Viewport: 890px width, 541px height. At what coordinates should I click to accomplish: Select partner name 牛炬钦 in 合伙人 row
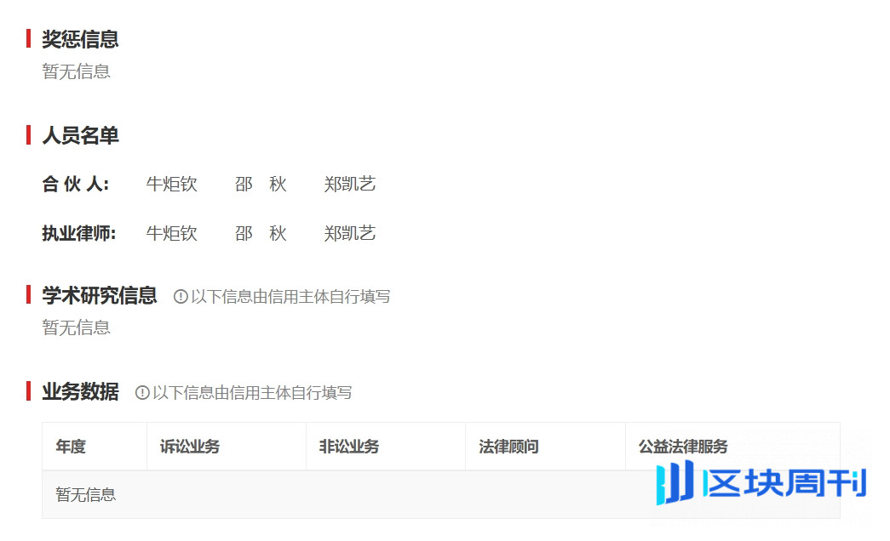(x=171, y=185)
